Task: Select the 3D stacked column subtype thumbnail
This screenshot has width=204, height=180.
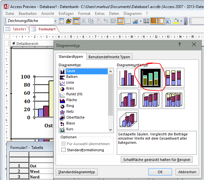Action: tap(151, 99)
